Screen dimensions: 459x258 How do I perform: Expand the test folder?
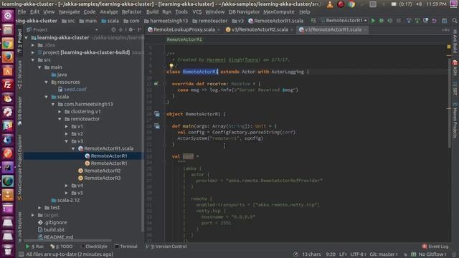coord(39,208)
